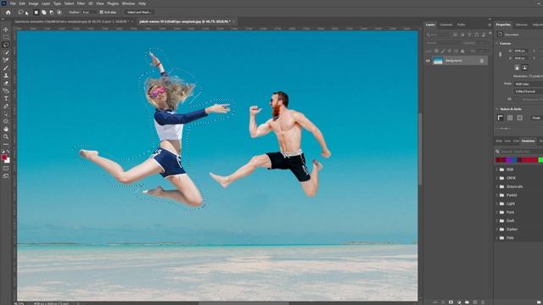Select the Rectangular Marquee tool

coord(6,37)
